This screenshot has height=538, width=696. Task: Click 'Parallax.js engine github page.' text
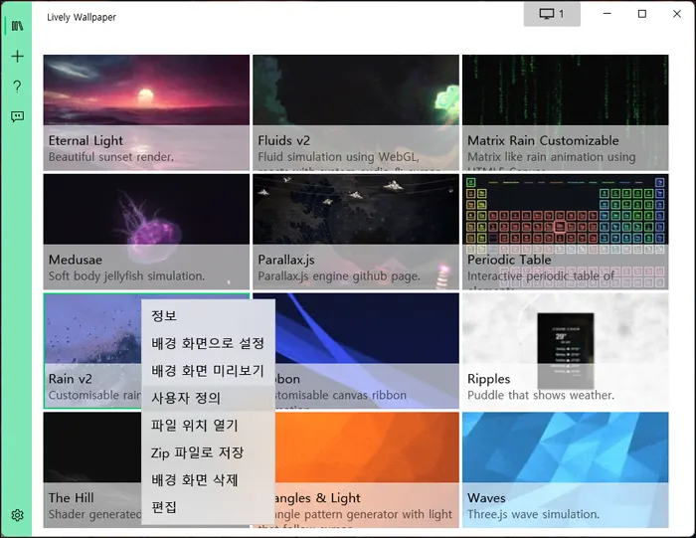(x=339, y=276)
